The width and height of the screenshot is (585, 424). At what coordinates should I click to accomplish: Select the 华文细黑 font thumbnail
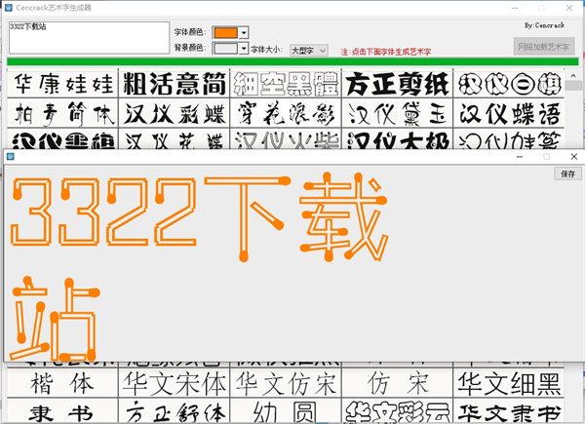(x=509, y=383)
